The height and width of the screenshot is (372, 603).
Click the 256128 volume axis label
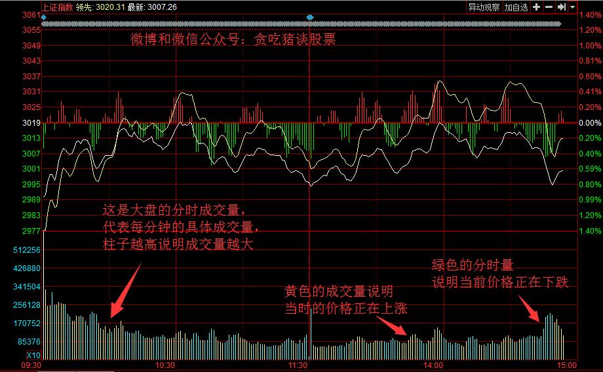click(26, 305)
